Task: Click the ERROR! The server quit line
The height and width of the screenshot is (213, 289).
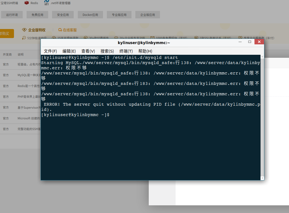Action: click(151, 107)
